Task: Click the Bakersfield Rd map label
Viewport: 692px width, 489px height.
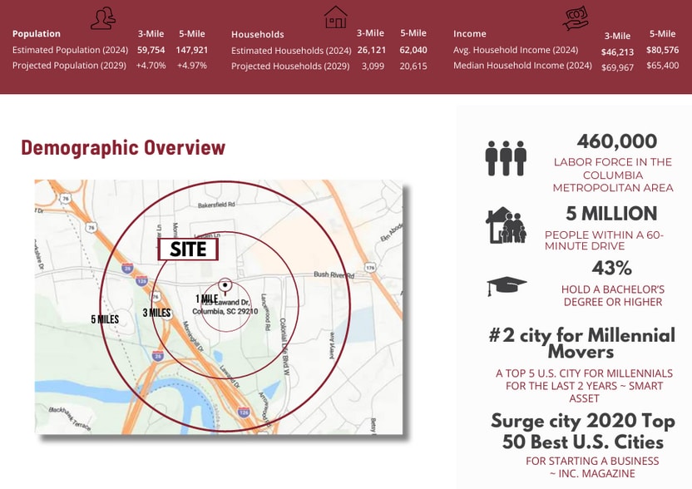Action: click(216, 204)
